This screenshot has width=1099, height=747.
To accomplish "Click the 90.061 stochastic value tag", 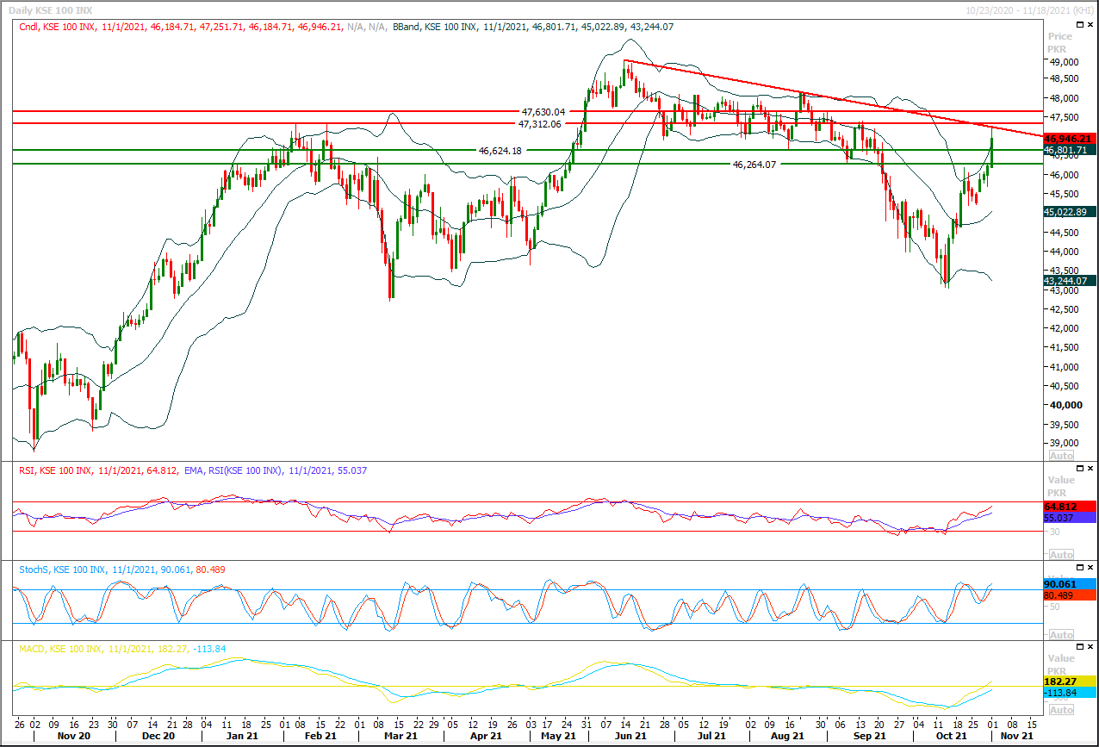I will (x=1069, y=583).
